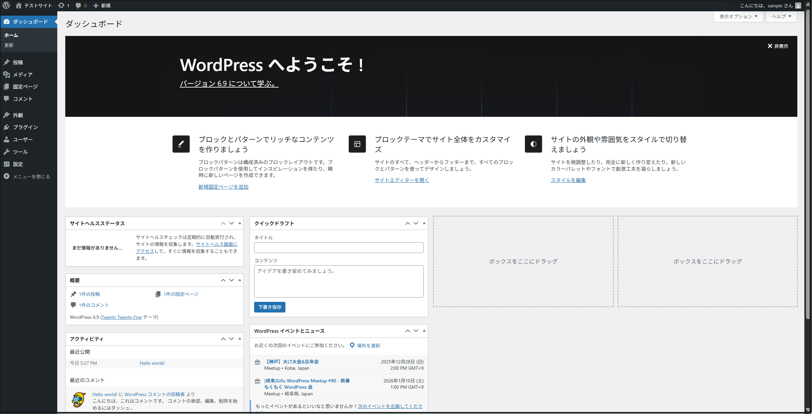This screenshot has height=414, width=812.
Task: Click comments bubble icon in admin bar
Action: pos(78,5)
